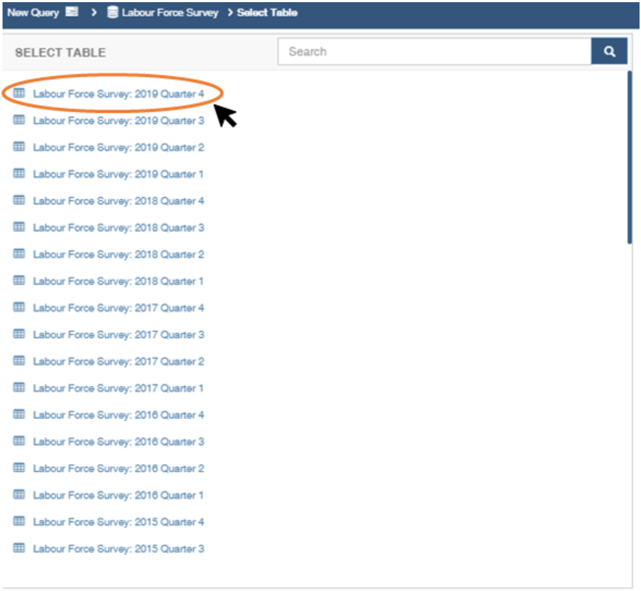Viewport: 641px width, 591px height.
Task: Click table icon beside 2017 Quarter 2
Action: click(19, 360)
